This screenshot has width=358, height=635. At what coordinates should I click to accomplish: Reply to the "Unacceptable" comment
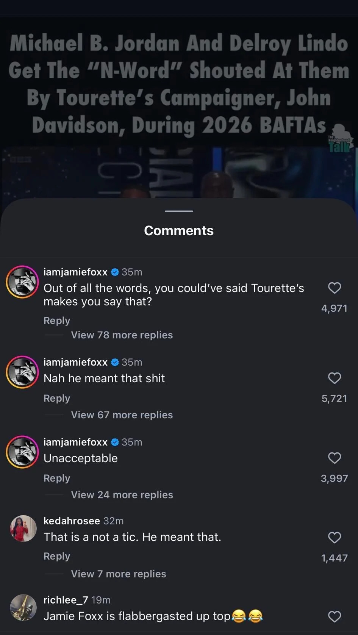pyautogui.click(x=57, y=478)
